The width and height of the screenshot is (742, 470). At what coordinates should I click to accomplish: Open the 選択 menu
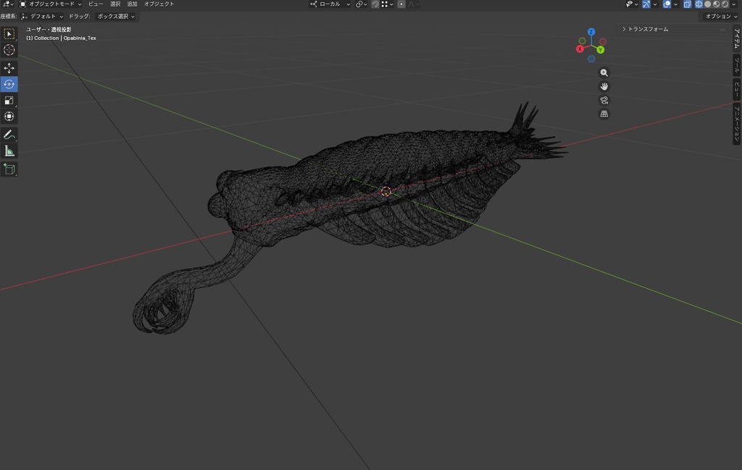(115, 4)
